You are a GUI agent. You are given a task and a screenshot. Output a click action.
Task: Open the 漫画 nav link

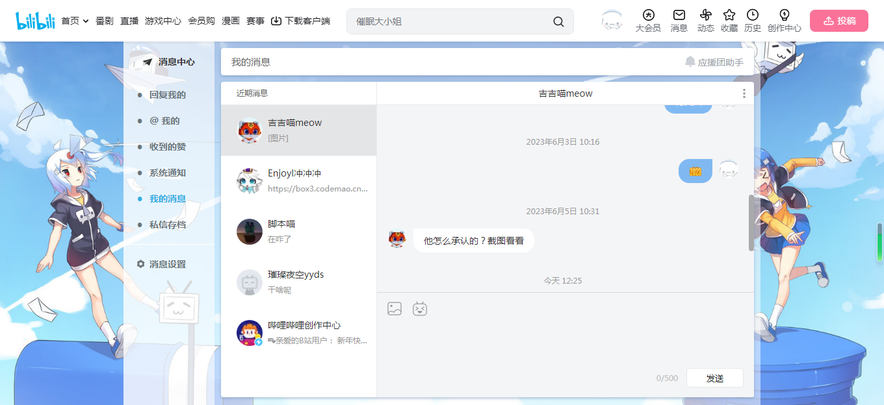(x=231, y=21)
